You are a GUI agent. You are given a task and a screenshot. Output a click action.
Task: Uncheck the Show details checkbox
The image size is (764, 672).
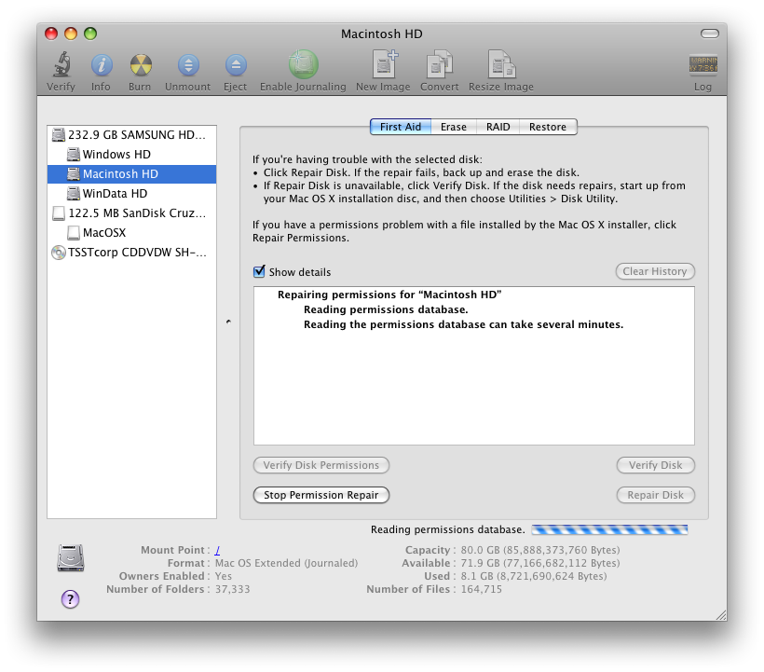pyautogui.click(x=260, y=272)
